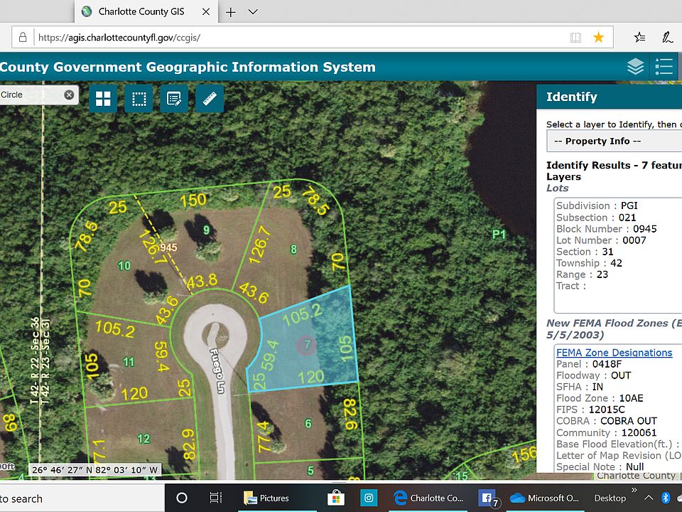Open the map layers list icon
682x512 pixels.
pos(635,67)
